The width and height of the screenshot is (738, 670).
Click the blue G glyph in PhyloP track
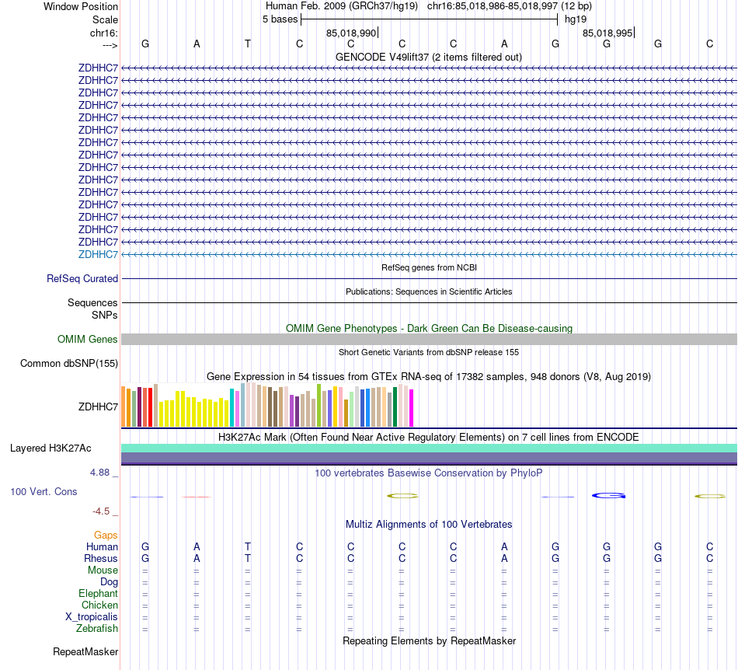(608, 496)
